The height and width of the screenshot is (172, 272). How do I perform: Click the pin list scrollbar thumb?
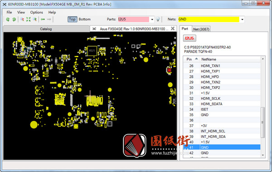262,123
